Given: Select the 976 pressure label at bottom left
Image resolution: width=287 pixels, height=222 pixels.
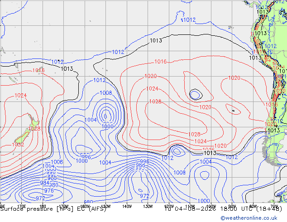Looking at the screenshot, I should point(49,190).
